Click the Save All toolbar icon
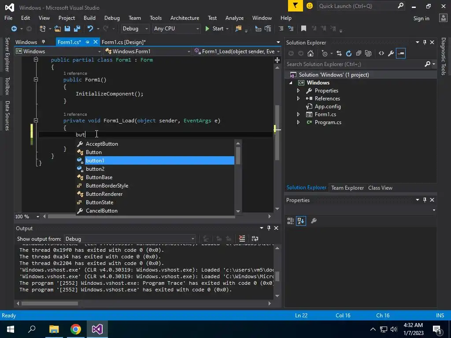 [x=77, y=29]
